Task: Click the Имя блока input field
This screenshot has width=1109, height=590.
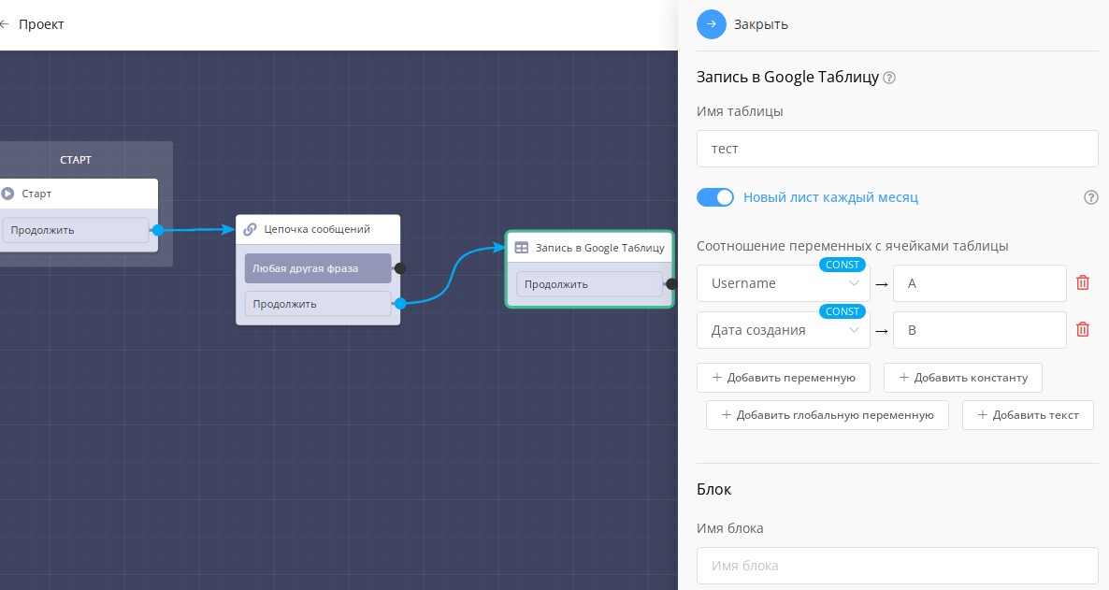Action: coord(897,566)
